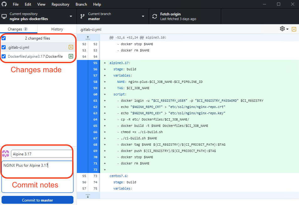The width and height of the screenshot is (299, 205).
Task: Toggle selection of added line 65
Action: tap(88, 126)
